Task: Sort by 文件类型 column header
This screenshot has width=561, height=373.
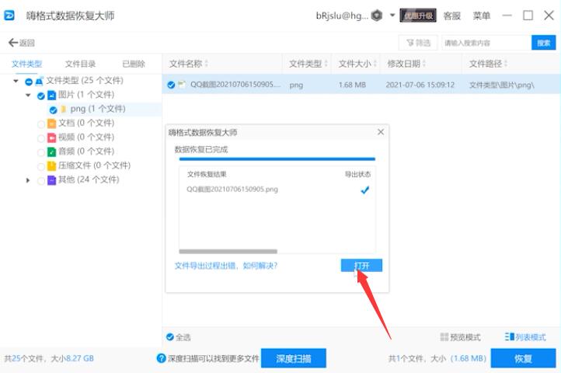Action: pyautogui.click(x=308, y=64)
